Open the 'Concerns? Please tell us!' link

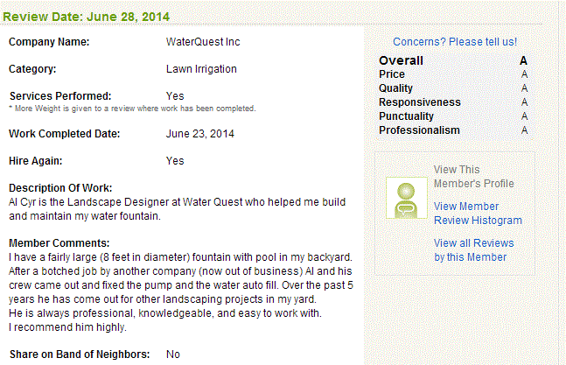455,42
